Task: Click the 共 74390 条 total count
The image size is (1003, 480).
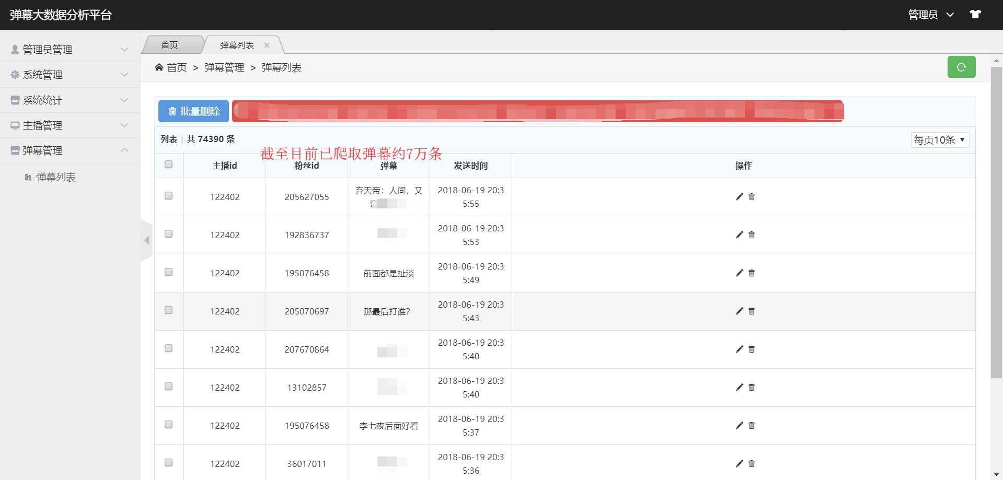Action: click(211, 139)
